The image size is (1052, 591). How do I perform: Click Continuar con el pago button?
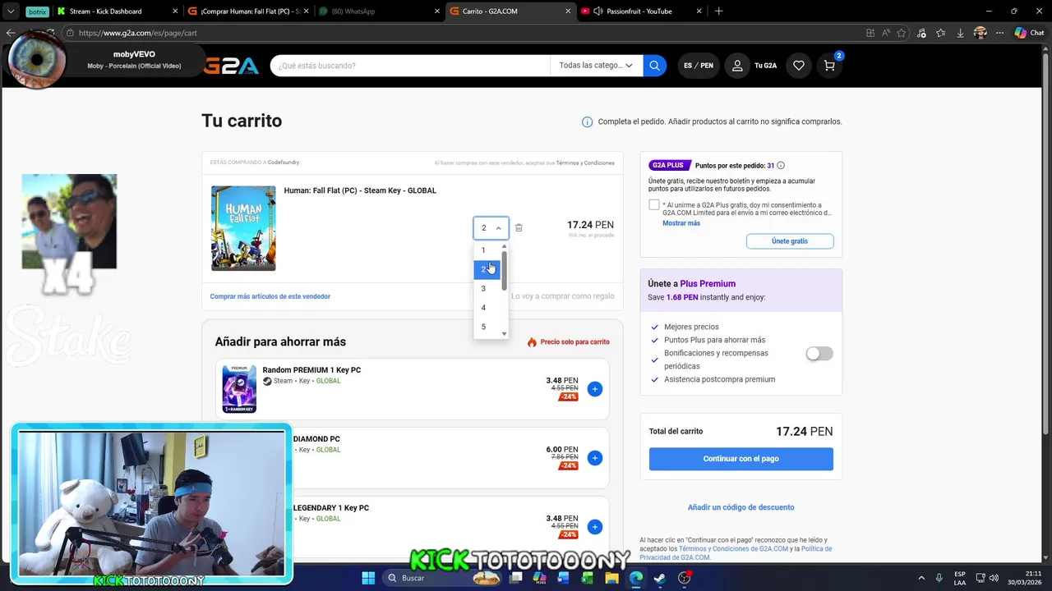(x=741, y=459)
